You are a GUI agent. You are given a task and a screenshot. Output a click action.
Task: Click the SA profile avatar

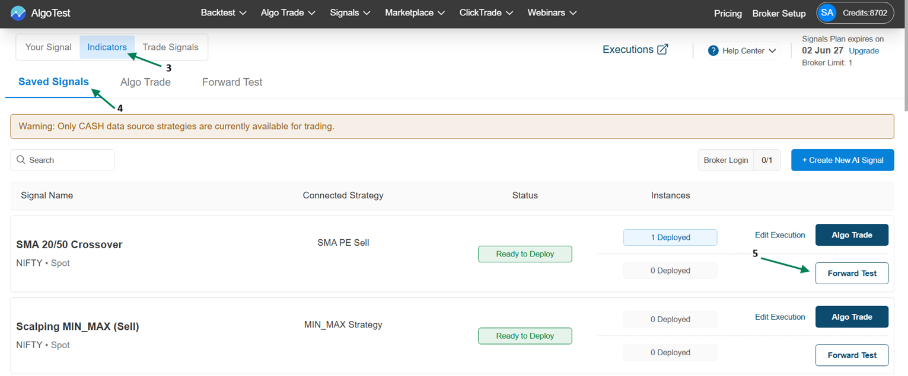point(827,12)
